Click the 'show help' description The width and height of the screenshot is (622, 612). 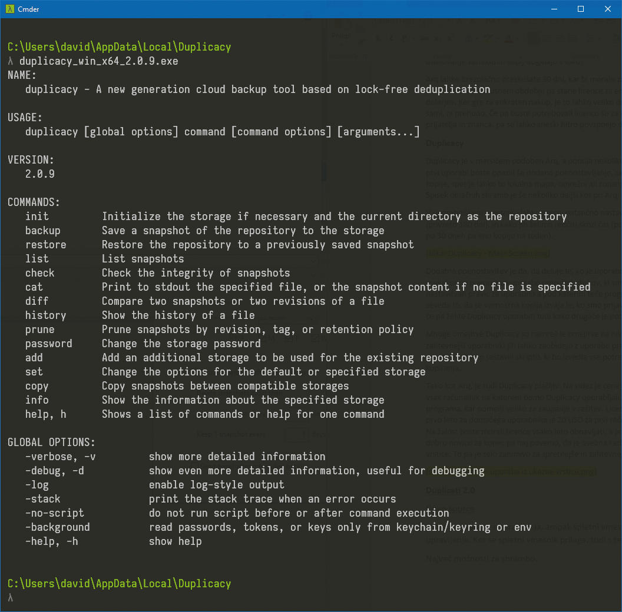tap(176, 542)
